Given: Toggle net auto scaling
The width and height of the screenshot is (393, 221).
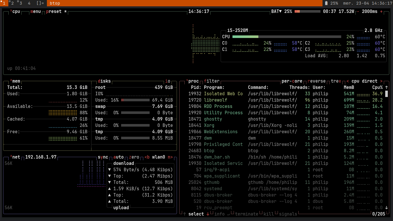Looking at the screenshot, I should [x=119, y=157].
